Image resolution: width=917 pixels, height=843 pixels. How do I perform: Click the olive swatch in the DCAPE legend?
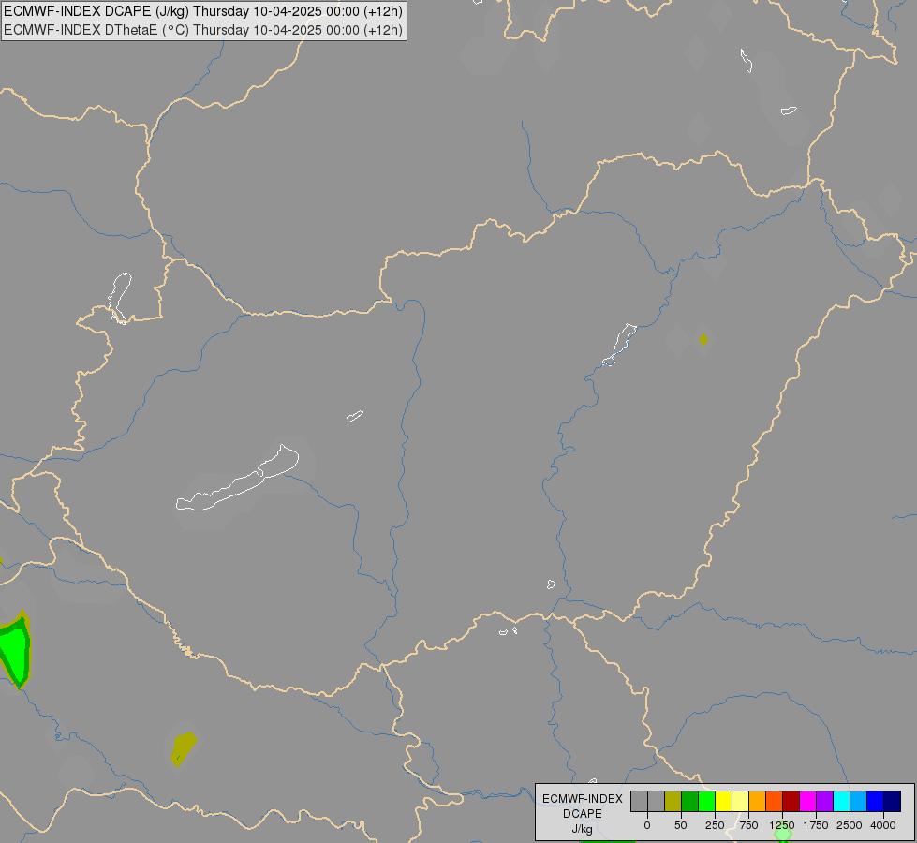point(673,802)
